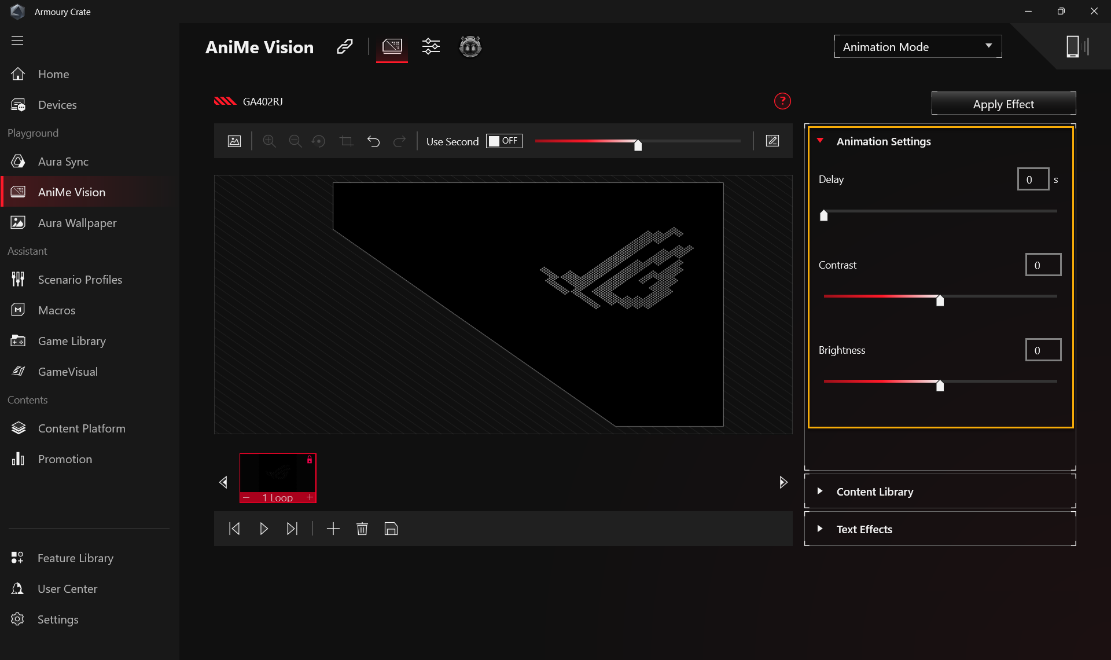The image size is (1111, 660).
Task: Delete frame with trash icon
Action: pyautogui.click(x=362, y=529)
